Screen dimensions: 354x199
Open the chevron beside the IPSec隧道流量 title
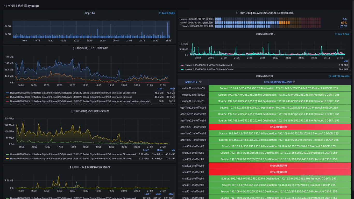coord(275,34)
